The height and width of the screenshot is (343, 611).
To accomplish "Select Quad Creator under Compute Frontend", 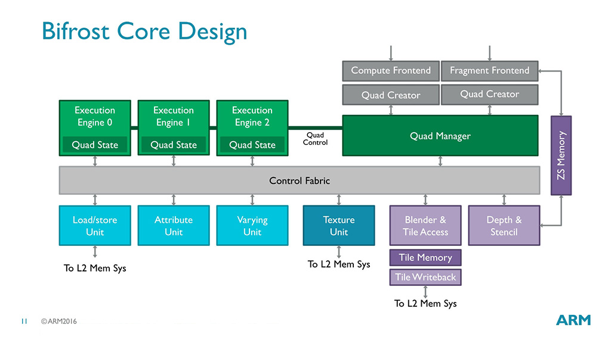I will click(x=391, y=95).
